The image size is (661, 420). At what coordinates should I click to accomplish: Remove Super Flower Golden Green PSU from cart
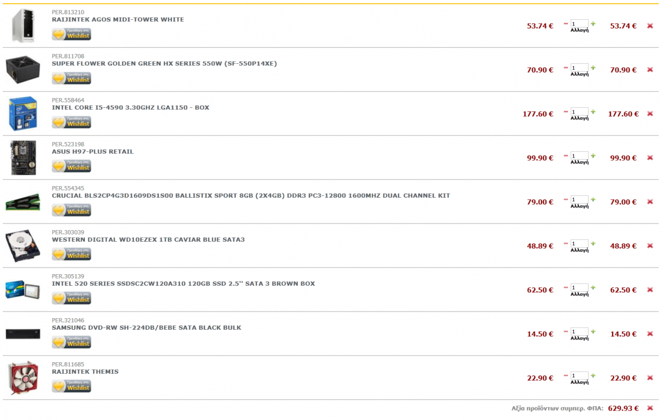click(650, 70)
